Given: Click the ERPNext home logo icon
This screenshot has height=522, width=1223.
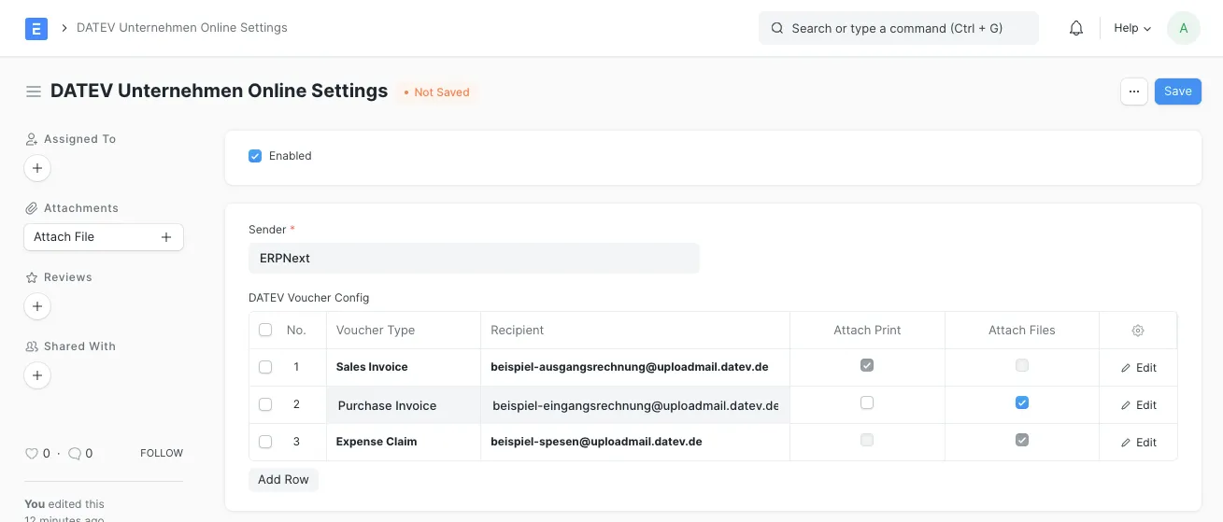Looking at the screenshot, I should (36, 28).
